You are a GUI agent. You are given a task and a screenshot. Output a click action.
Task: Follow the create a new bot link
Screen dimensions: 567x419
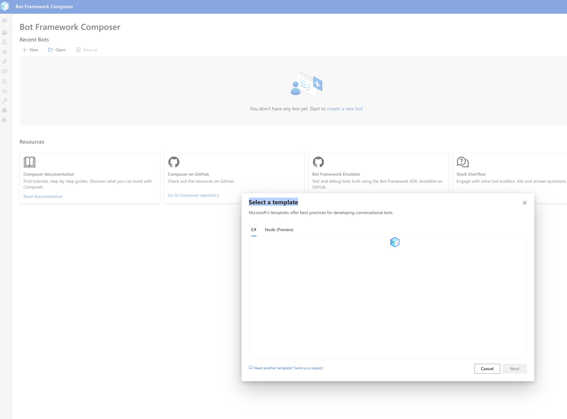(345, 109)
